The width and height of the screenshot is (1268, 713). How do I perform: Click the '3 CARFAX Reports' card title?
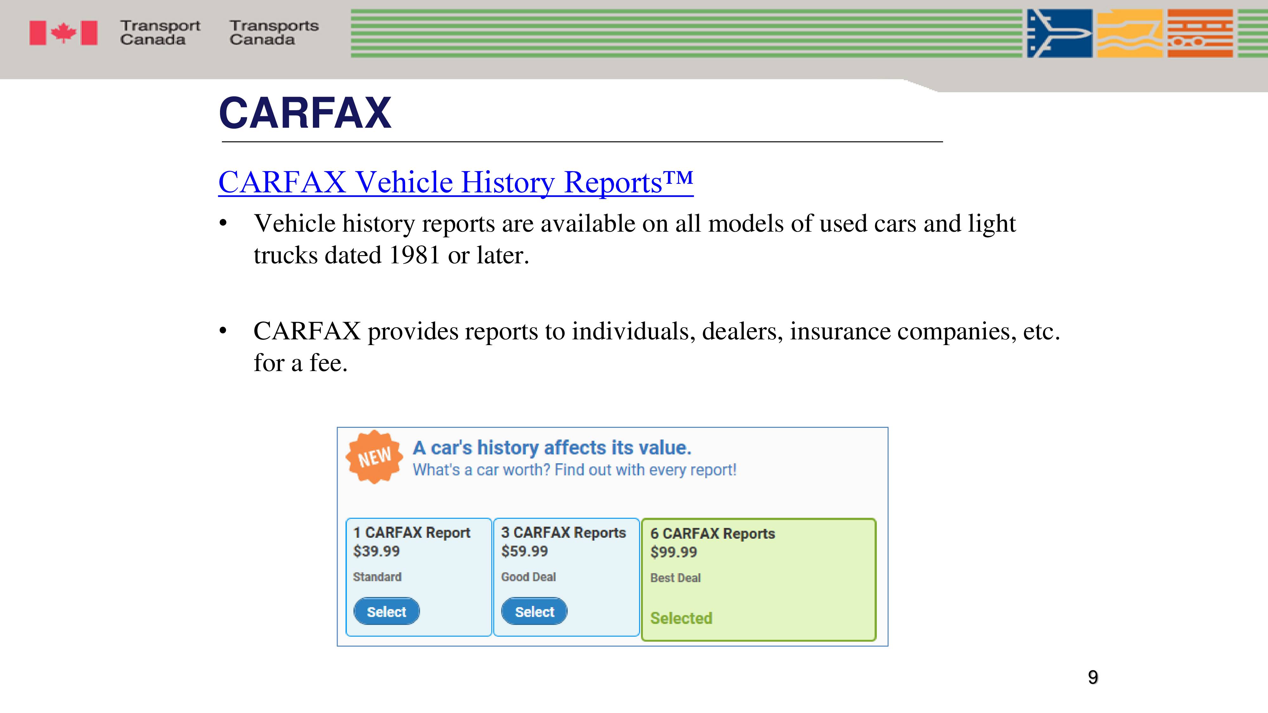click(x=564, y=532)
